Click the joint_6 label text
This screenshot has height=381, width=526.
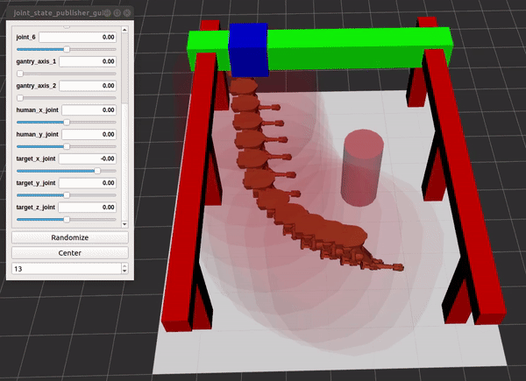click(x=25, y=37)
